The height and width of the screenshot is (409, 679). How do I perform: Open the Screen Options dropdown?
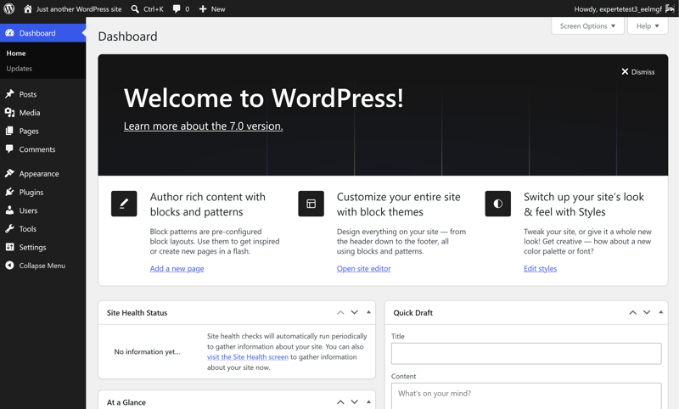click(587, 26)
